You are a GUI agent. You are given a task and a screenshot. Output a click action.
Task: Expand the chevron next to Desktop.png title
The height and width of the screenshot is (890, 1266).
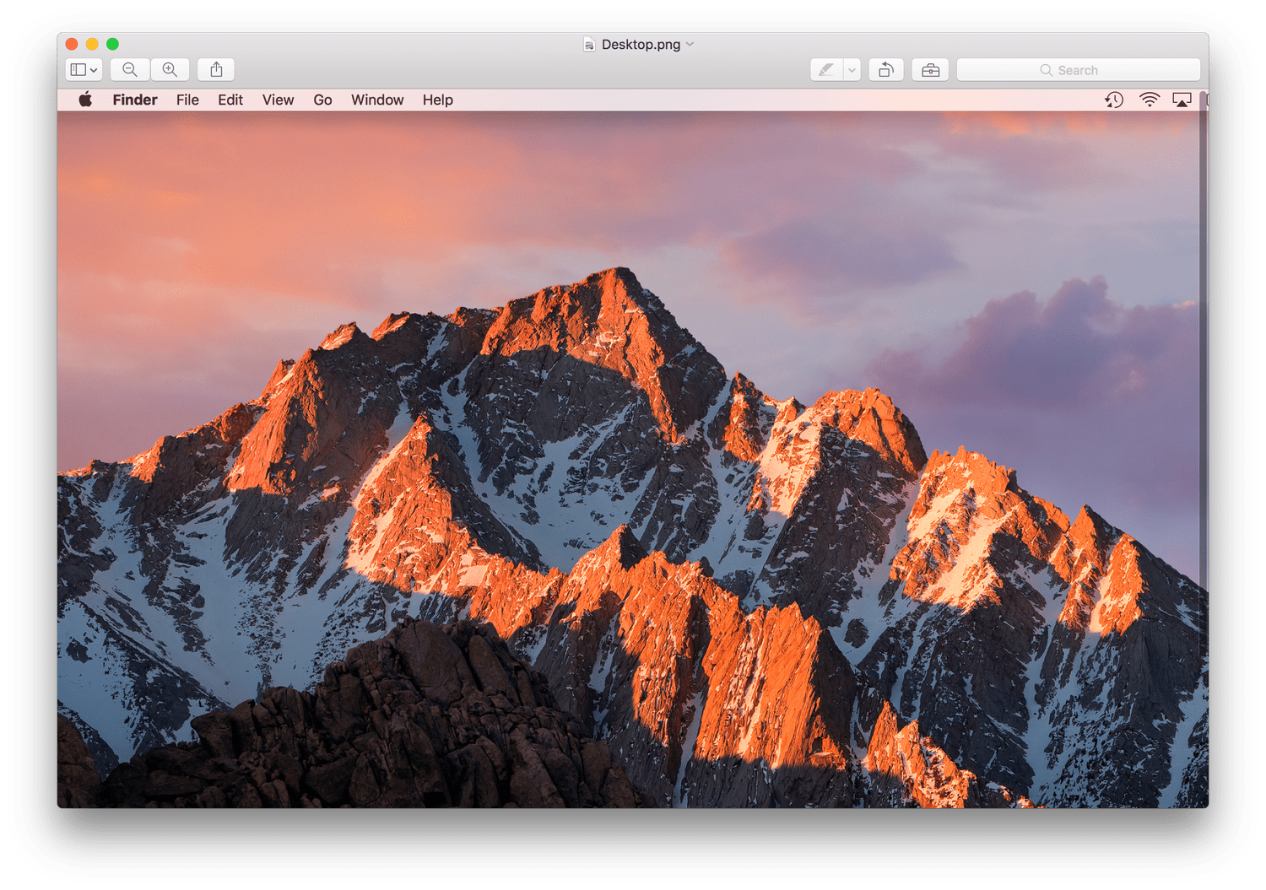click(690, 44)
